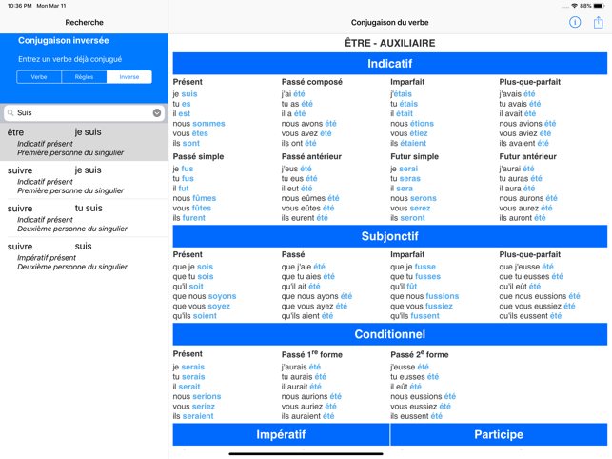Select suivre tu suis result row
612x459 pixels.
[84, 218]
